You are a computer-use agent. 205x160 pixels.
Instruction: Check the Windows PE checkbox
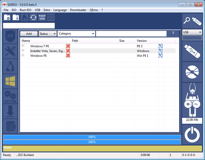tap(23, 56)
